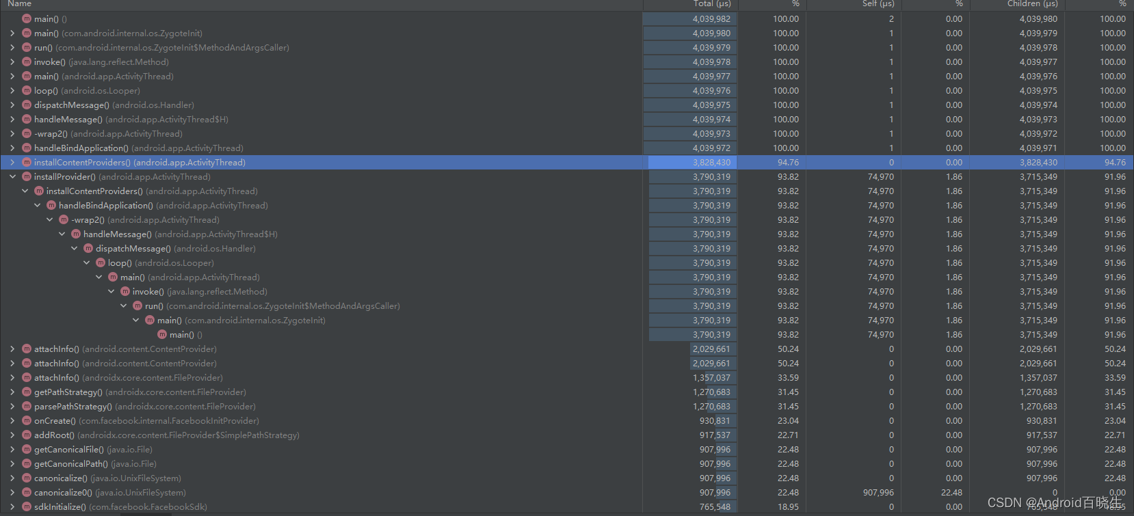Collapse the nested handleBindApplication() node

pyautogui.click(x=37, y=205)
